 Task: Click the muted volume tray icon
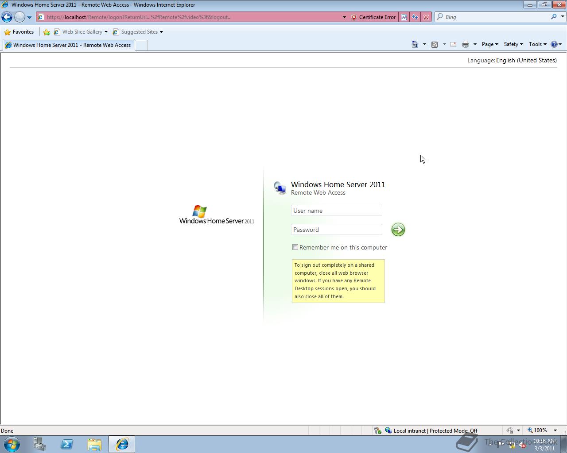[x=523, y=445]
